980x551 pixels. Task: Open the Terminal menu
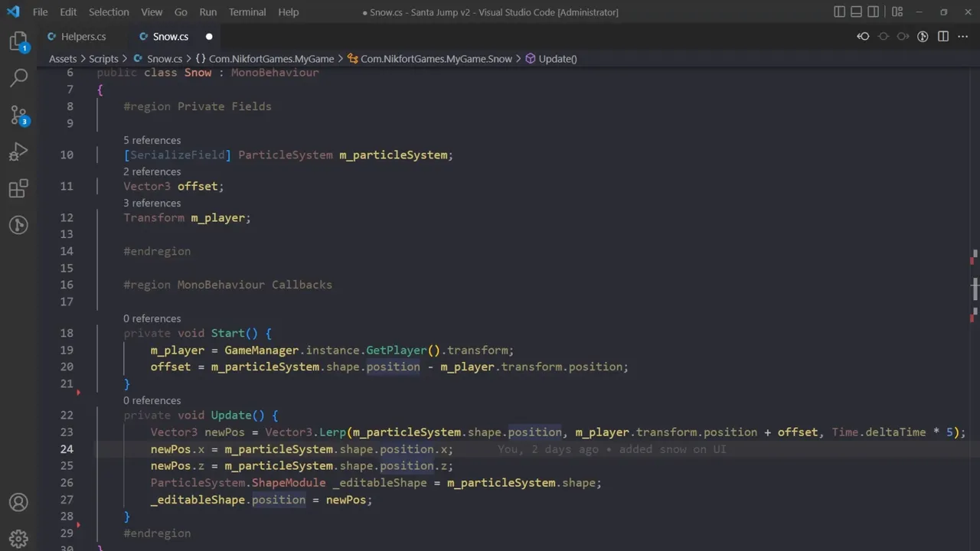click(x=247, y=12)
